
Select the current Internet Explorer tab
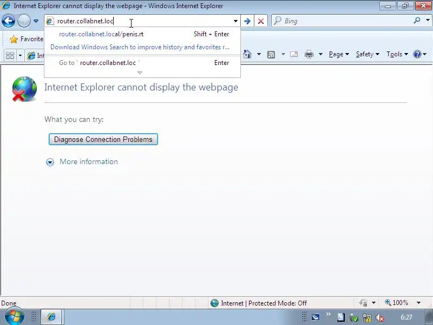(35, 56)
